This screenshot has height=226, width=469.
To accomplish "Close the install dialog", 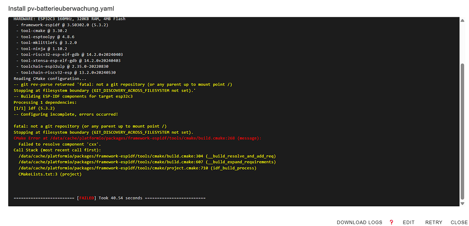I will coord(459,222).
